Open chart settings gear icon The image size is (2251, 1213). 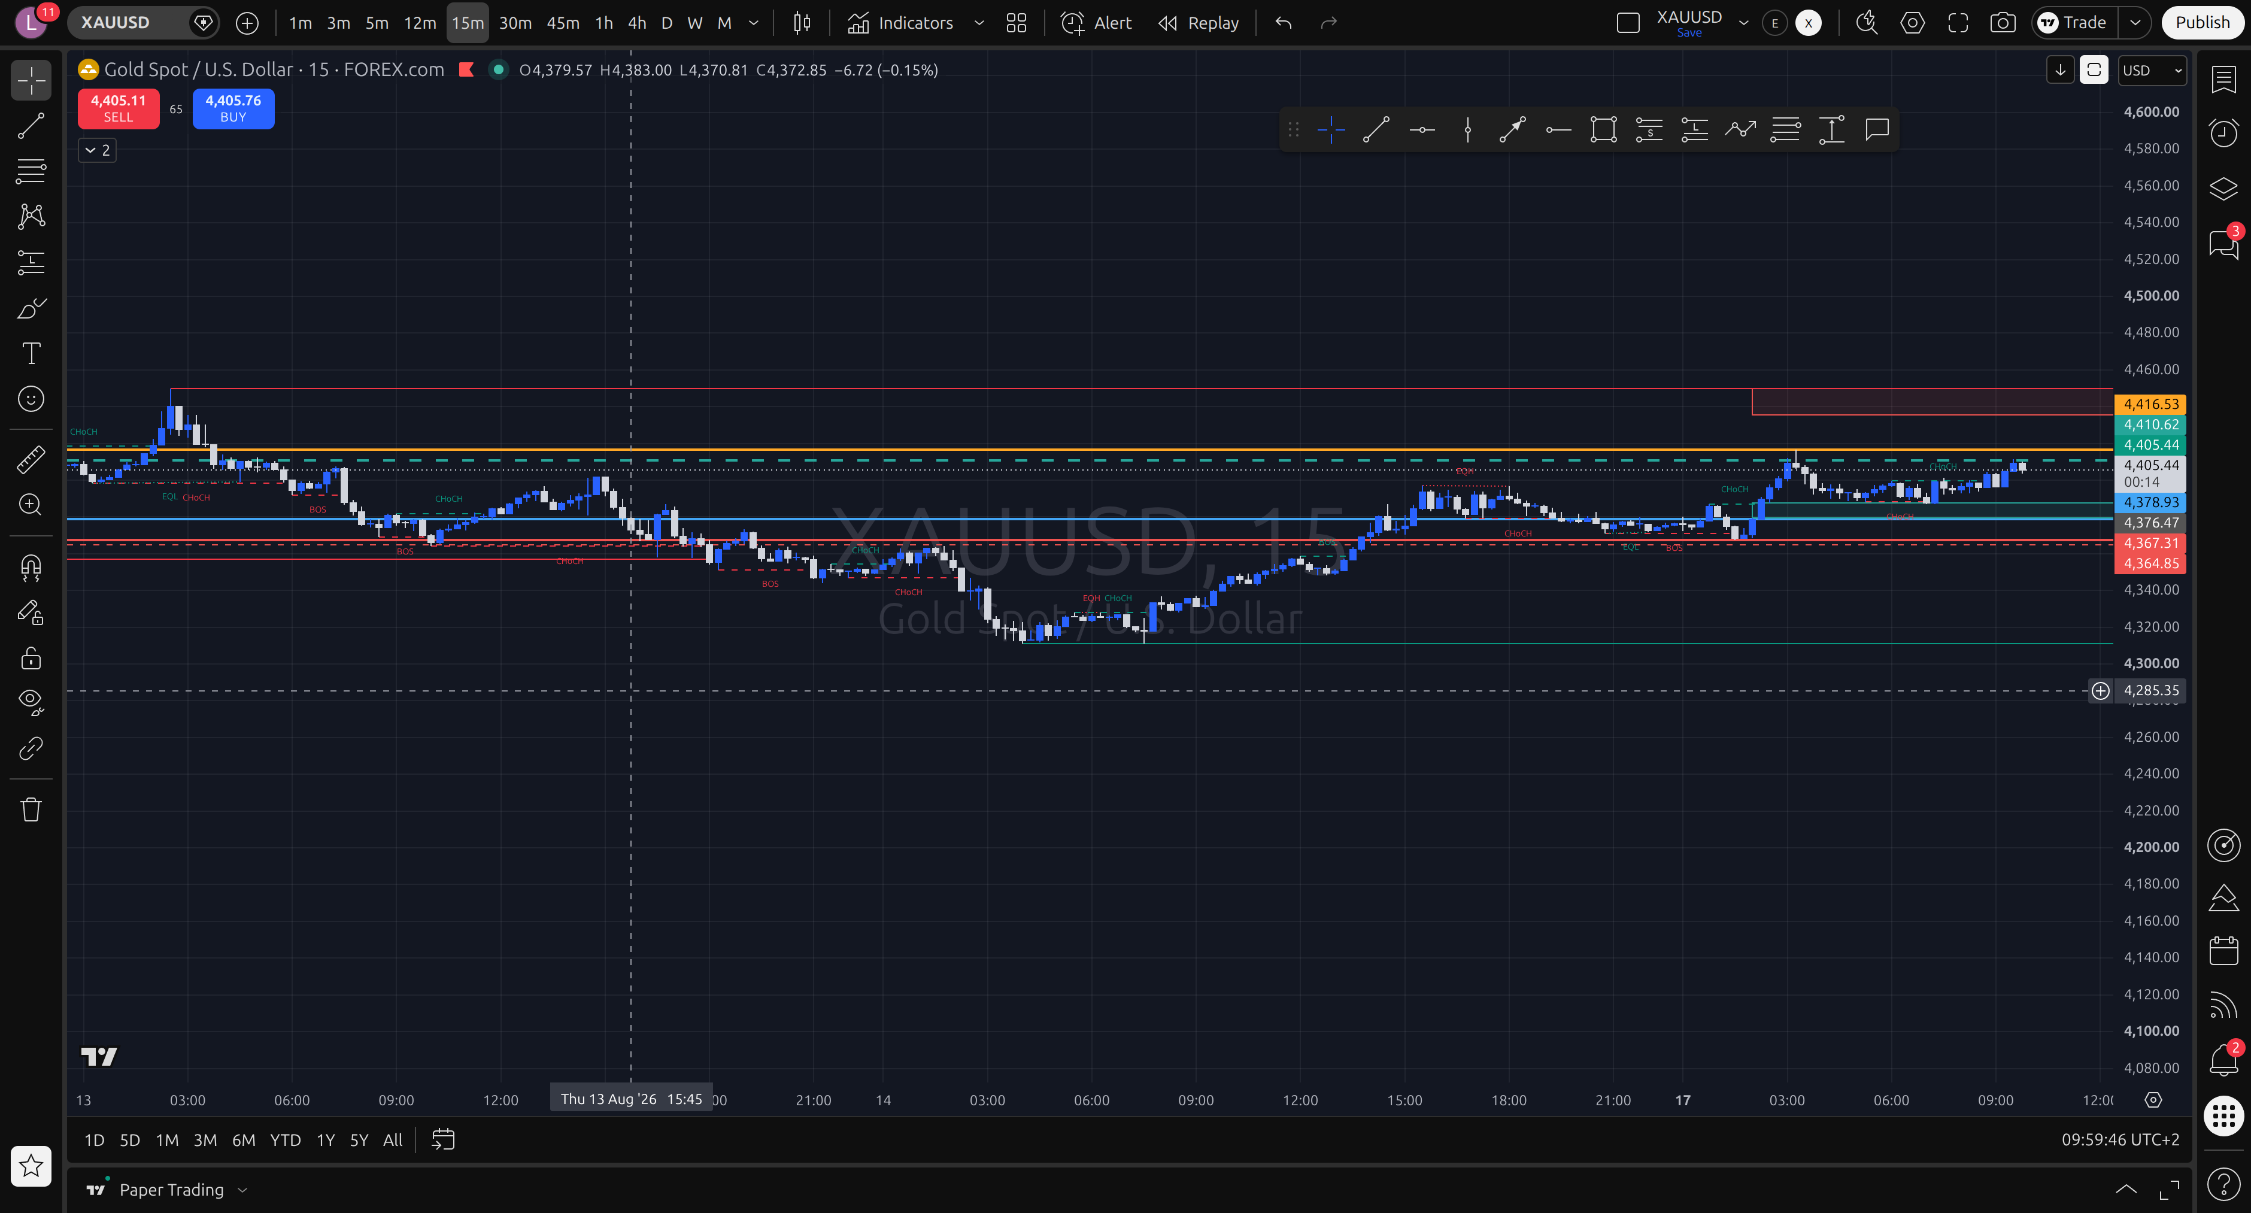click(x=1912, y=23)
